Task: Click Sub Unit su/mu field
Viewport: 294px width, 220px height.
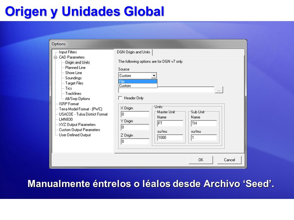Action: coord(204,137)
